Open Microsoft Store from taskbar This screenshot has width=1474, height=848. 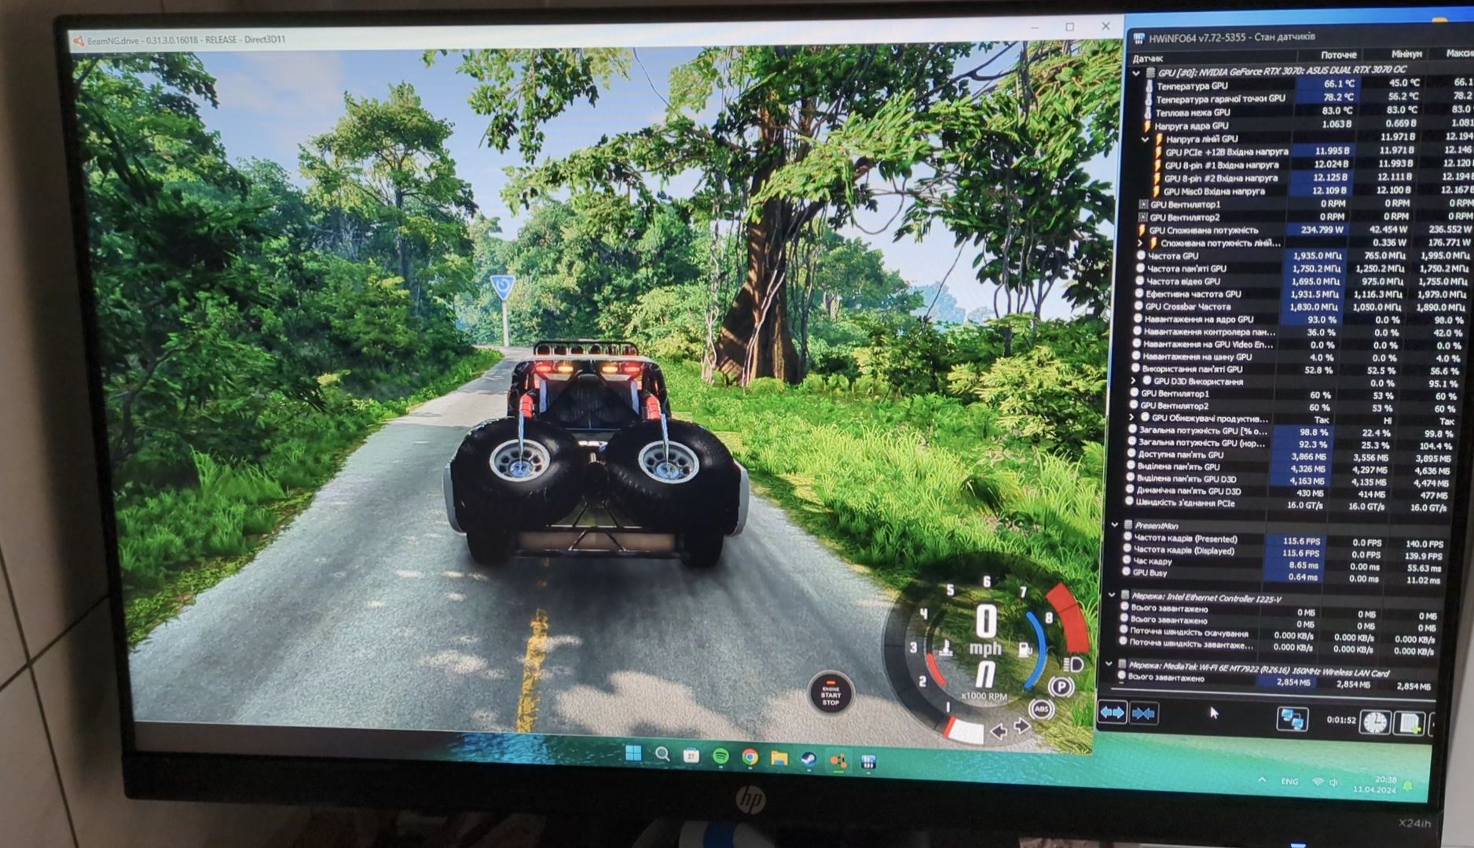pos(691,755)
